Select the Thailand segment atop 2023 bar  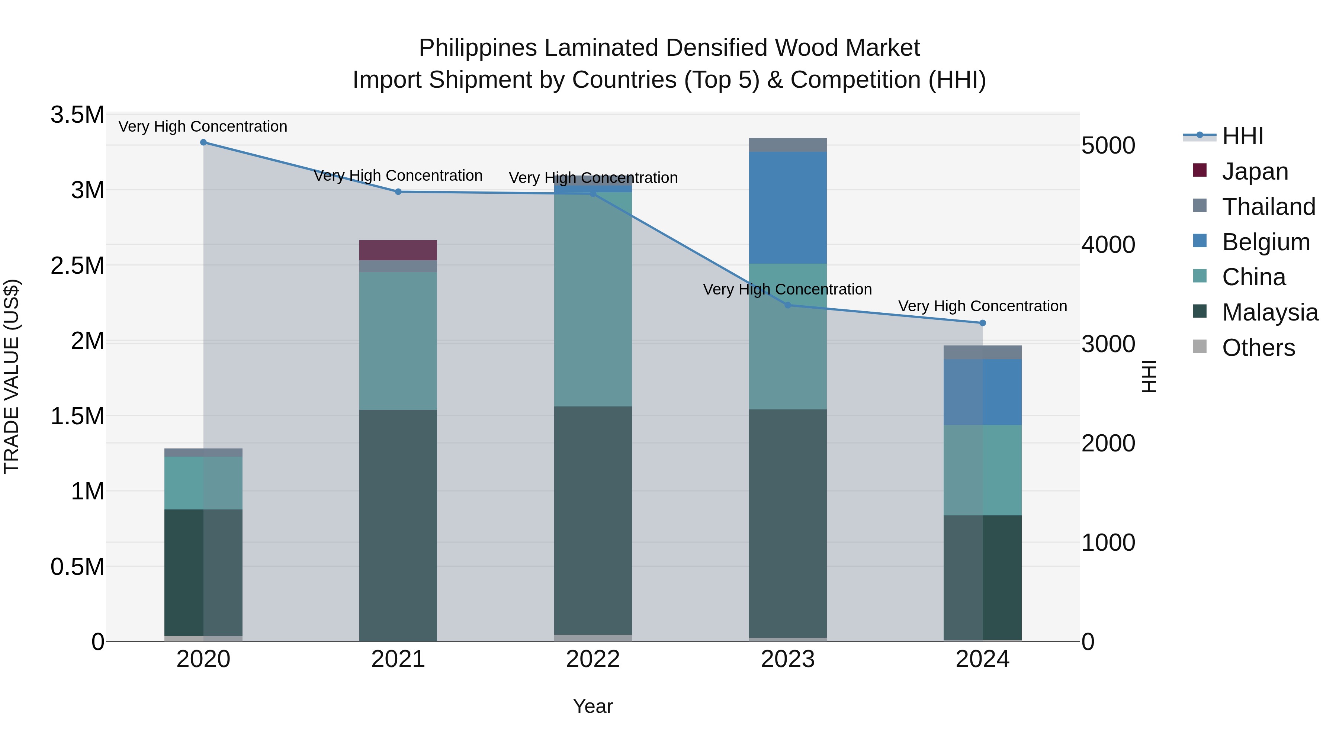coord(787,145)
